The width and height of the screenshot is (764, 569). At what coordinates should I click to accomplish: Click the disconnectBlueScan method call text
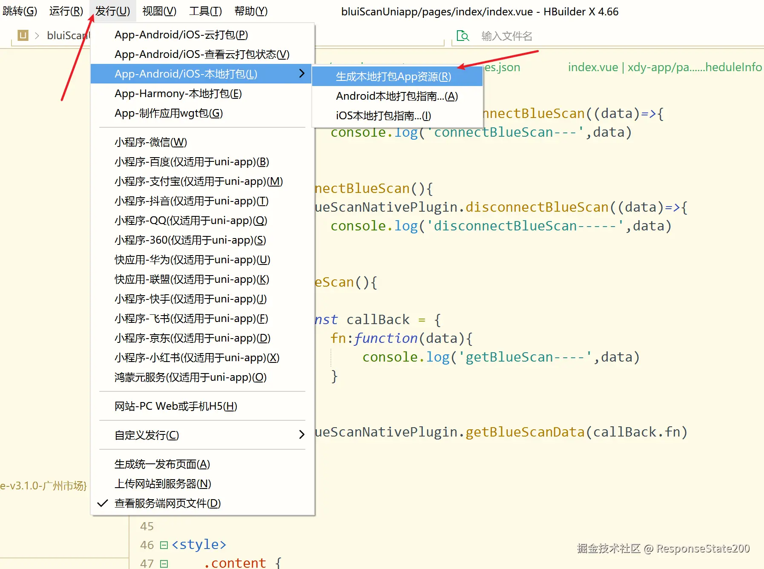[537, 207]
